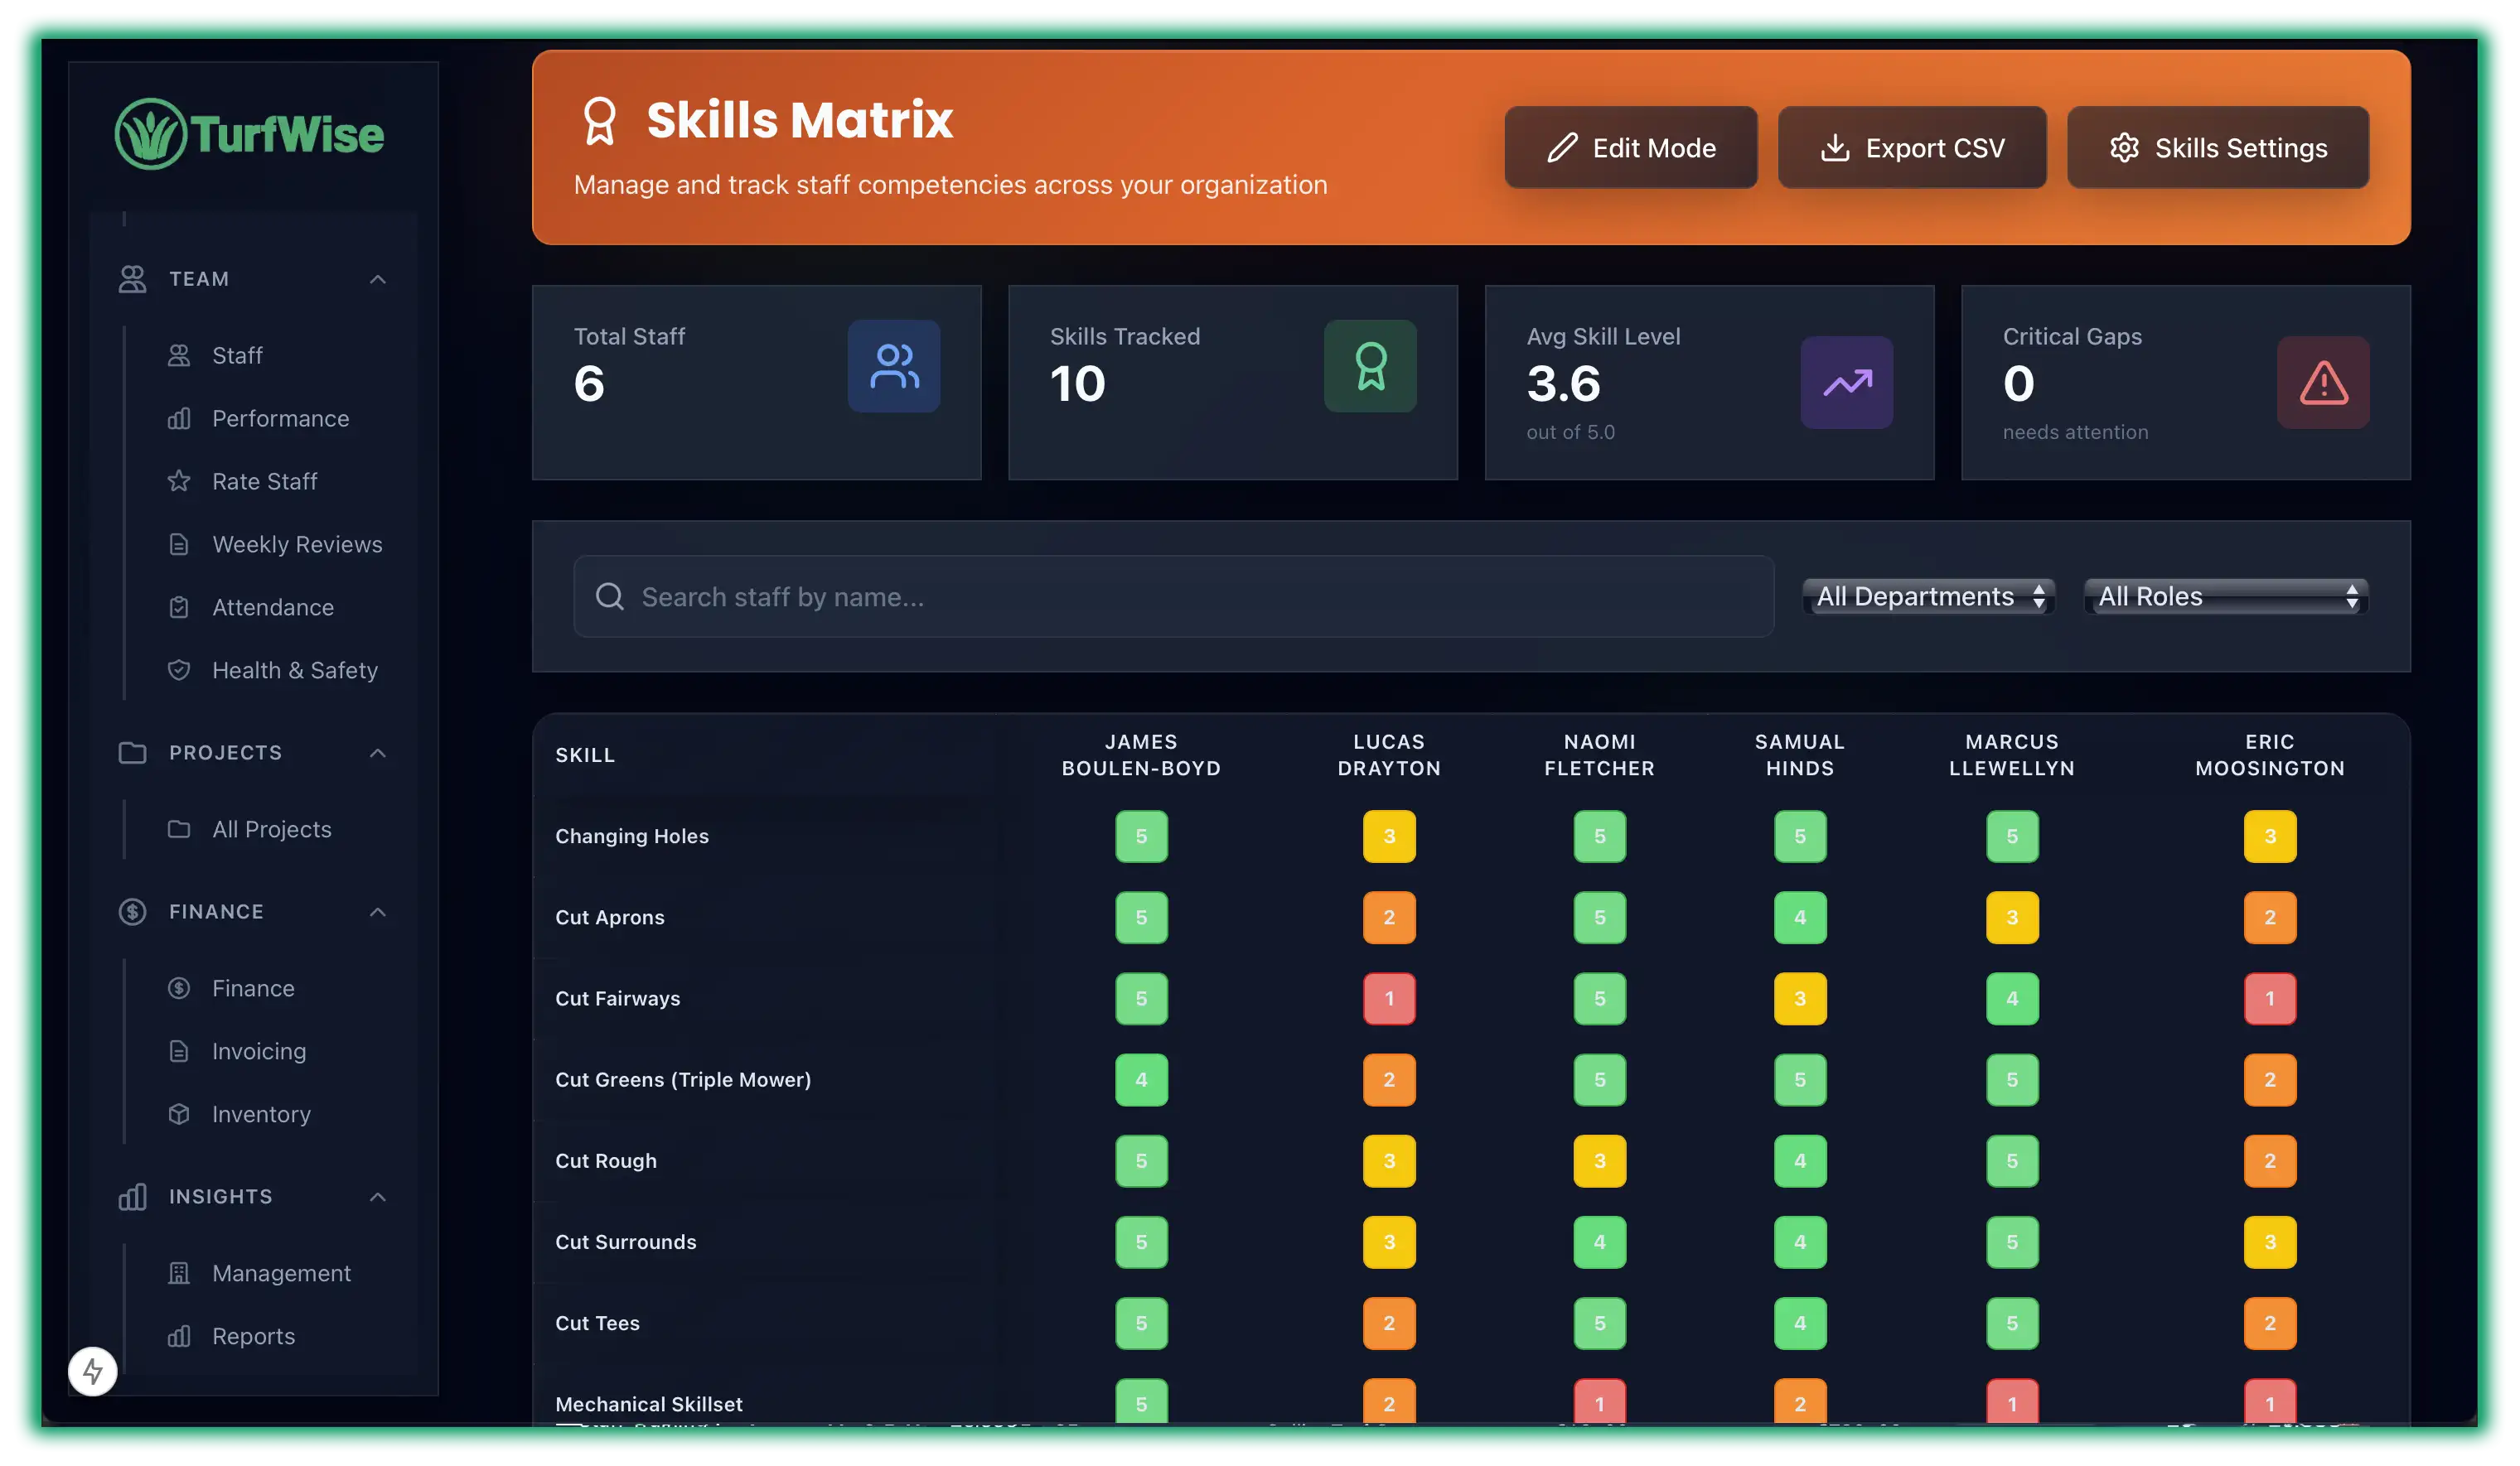Open Skills Settings
This screenshot has width=2520, height=1466.
2218,147
